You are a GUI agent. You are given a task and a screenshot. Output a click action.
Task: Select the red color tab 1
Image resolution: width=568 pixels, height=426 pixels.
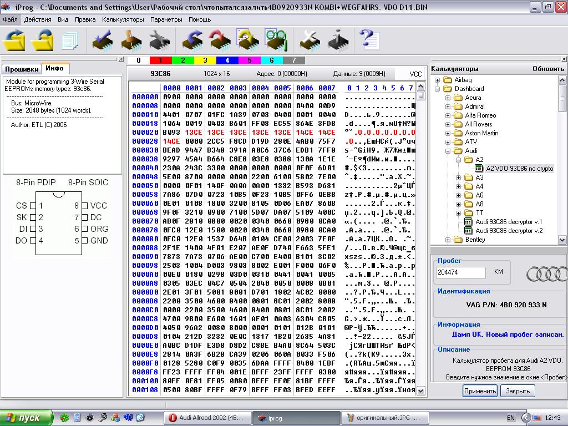(160, 60)
